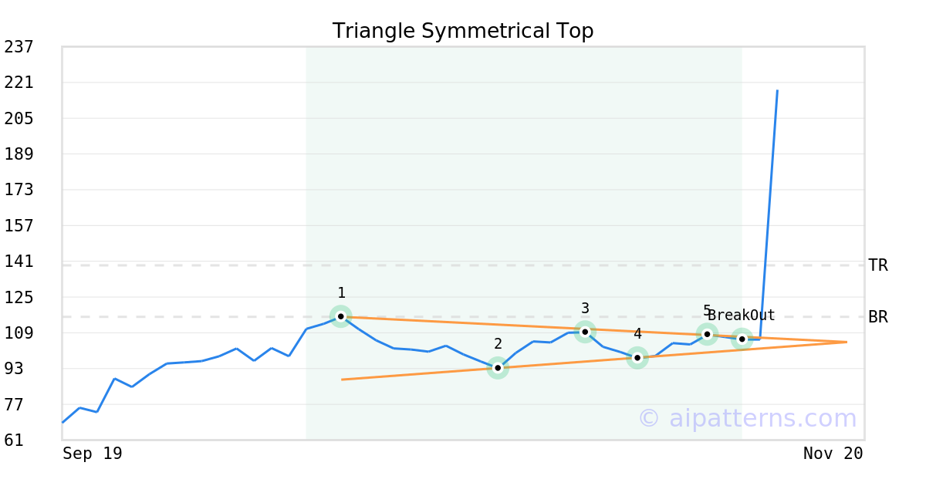This screenshot has width=926, height=486.
Task: Click the price spike peak after breakout
Action: pos(777,91)
